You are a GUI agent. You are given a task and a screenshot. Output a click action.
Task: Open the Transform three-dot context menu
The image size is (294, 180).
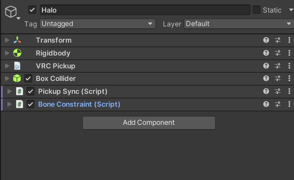tap(289, 40)
